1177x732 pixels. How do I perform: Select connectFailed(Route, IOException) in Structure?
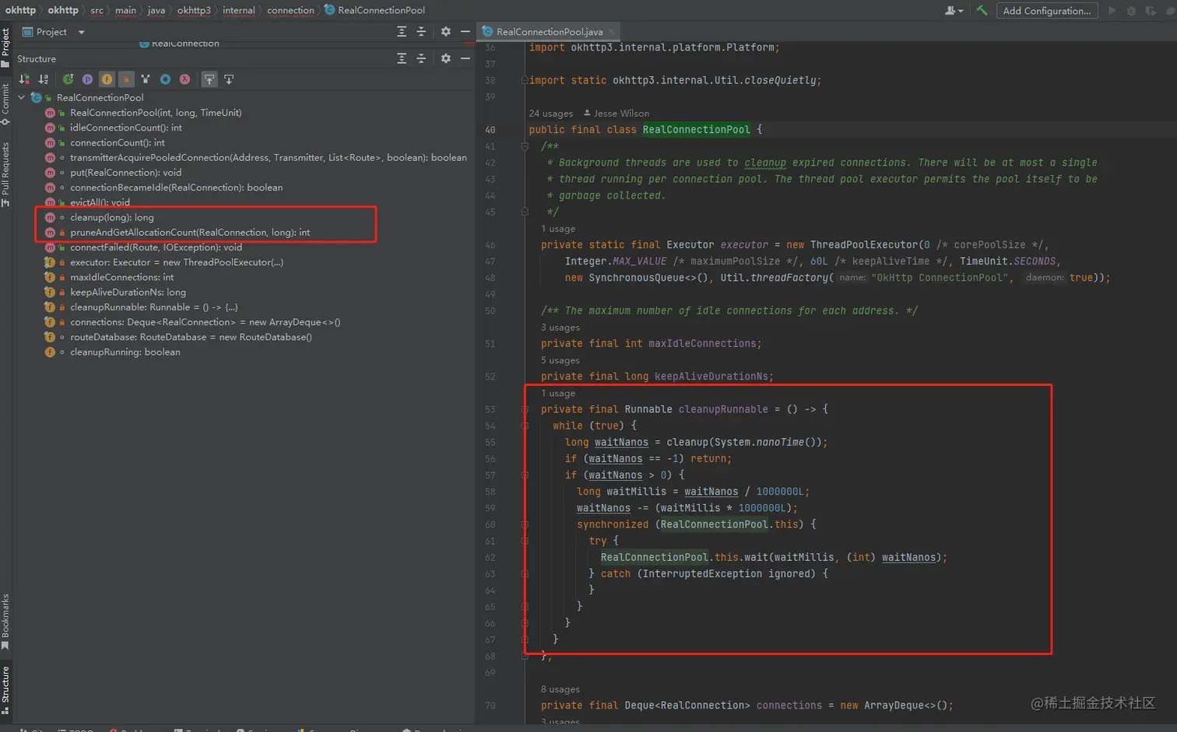156,247
